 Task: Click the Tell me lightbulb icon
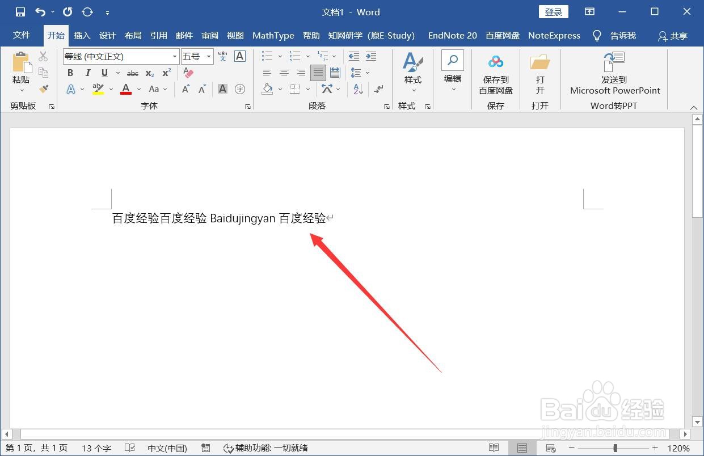pos(597,36)
